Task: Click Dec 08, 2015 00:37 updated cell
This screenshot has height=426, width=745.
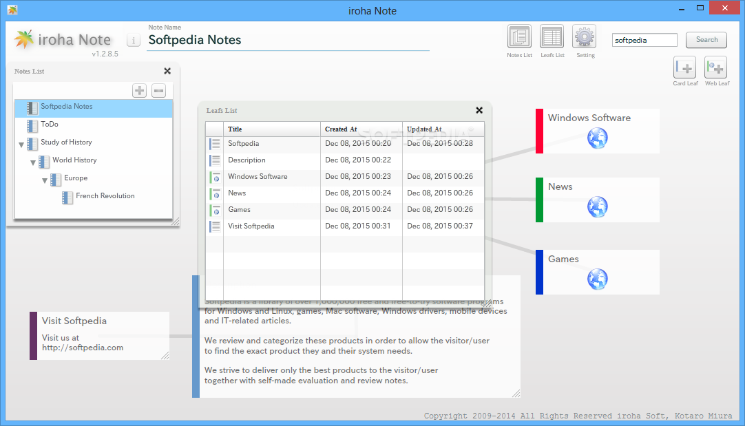Action: (440, 226)
